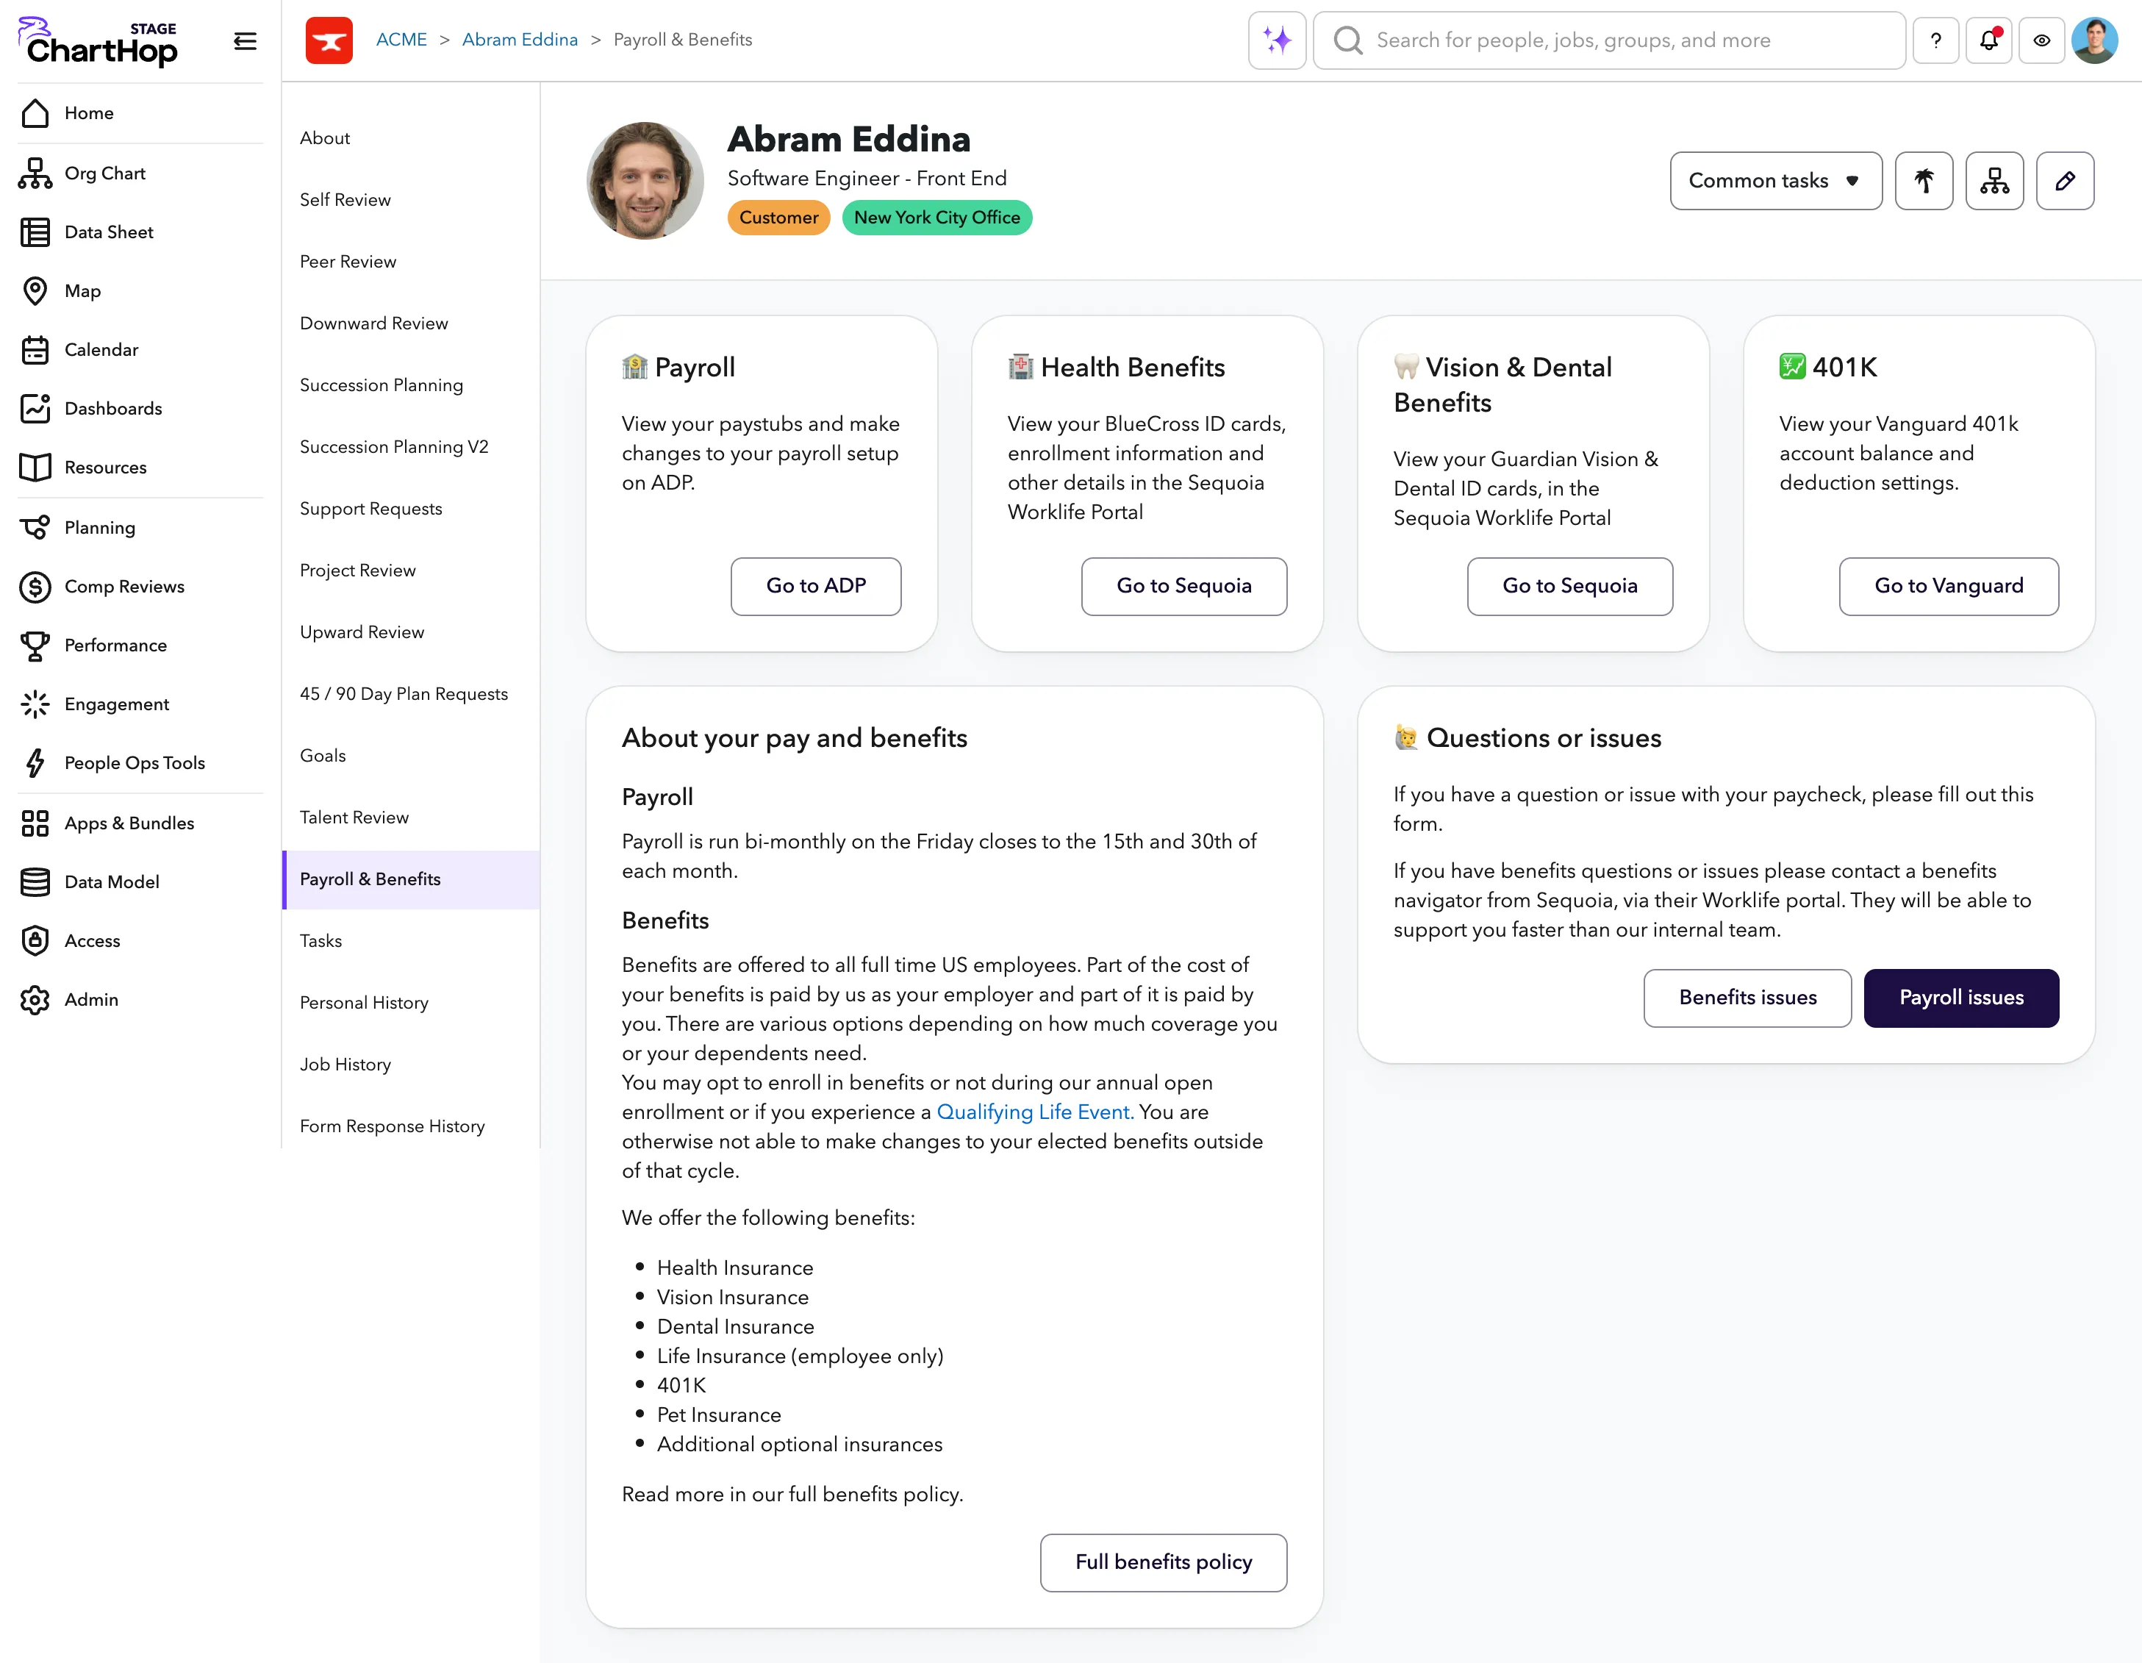
Task: Click the ACME breadcrumb link
Action: click(401, 40)
